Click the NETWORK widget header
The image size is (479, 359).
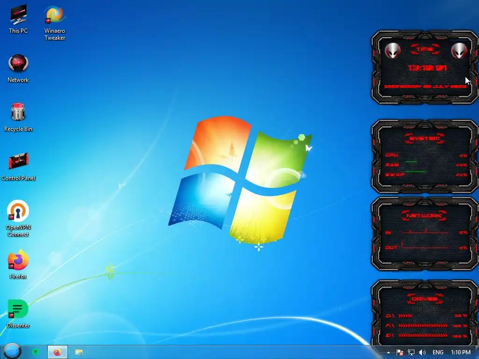(x=424, y=215)
